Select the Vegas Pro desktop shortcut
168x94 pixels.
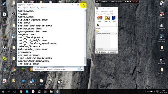162,38
